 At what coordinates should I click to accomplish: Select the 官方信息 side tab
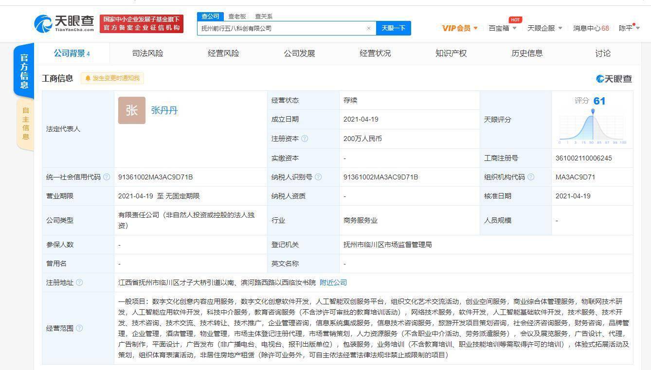[24, 71]
